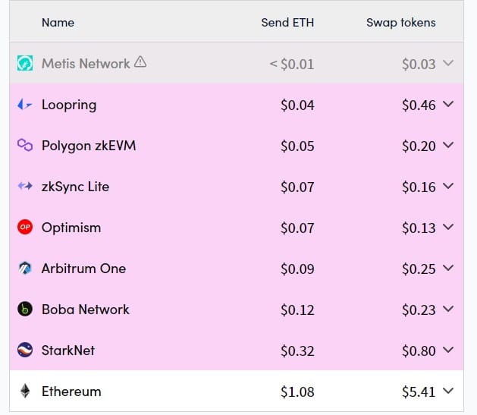Click the Metis Network logo icon
Screen dimensions: 477x415
[25, 63]
